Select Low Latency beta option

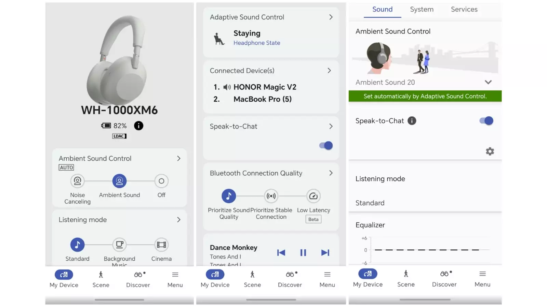pos(313,196)
